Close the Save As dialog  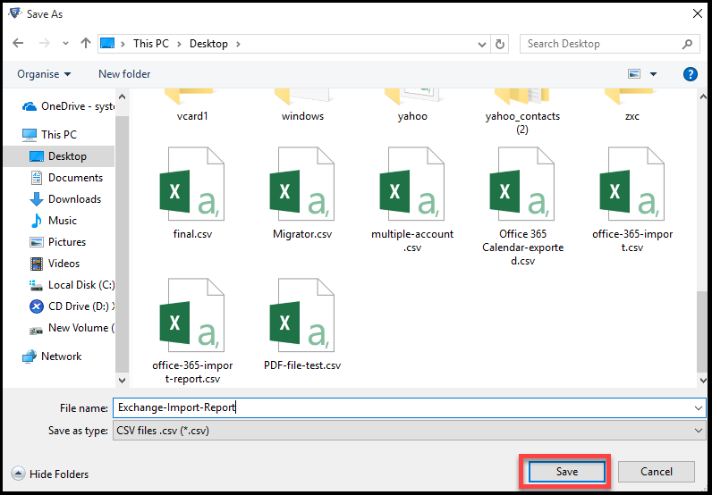pos(698,14)
